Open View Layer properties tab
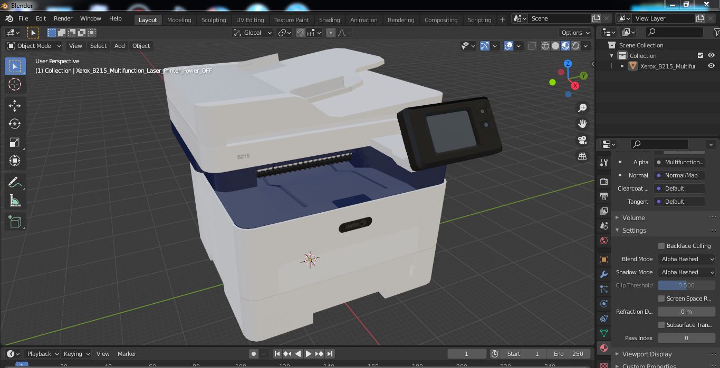This screenshot has width=720, height=368. coord(604,211)
